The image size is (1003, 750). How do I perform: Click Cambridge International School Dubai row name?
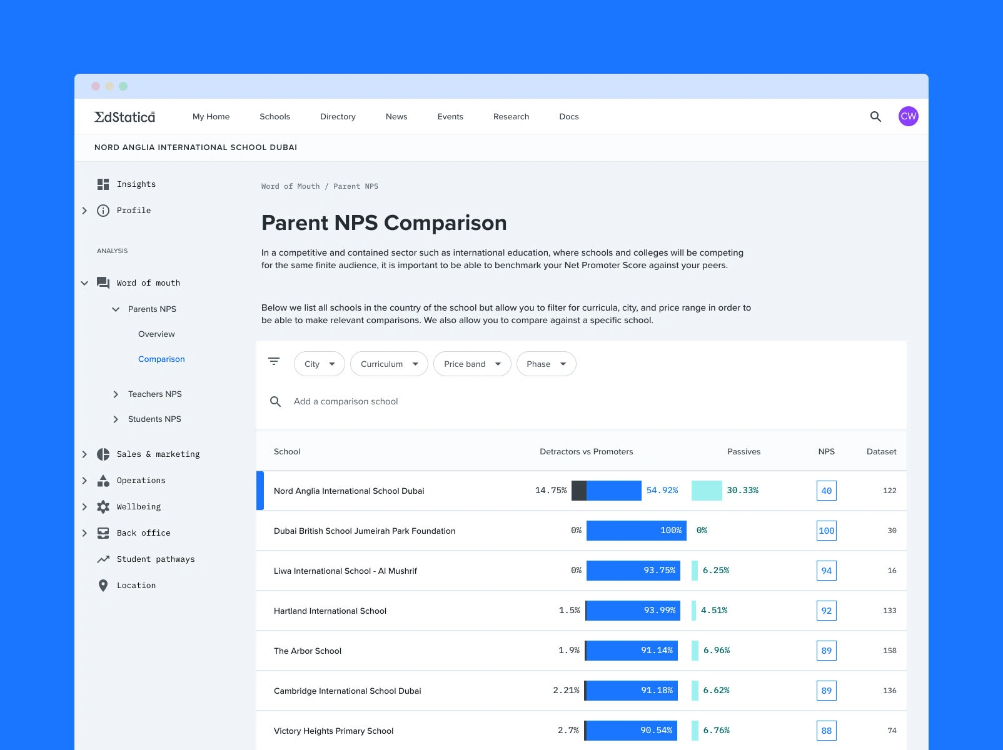348,691
